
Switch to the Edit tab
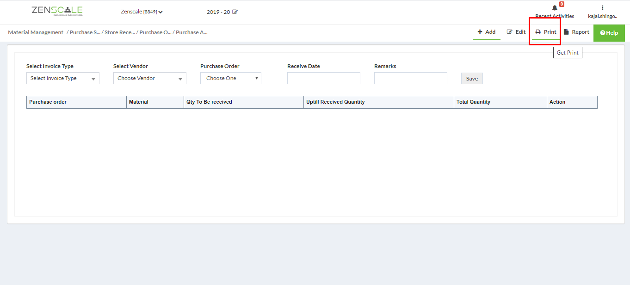click(x=516, y=32)
